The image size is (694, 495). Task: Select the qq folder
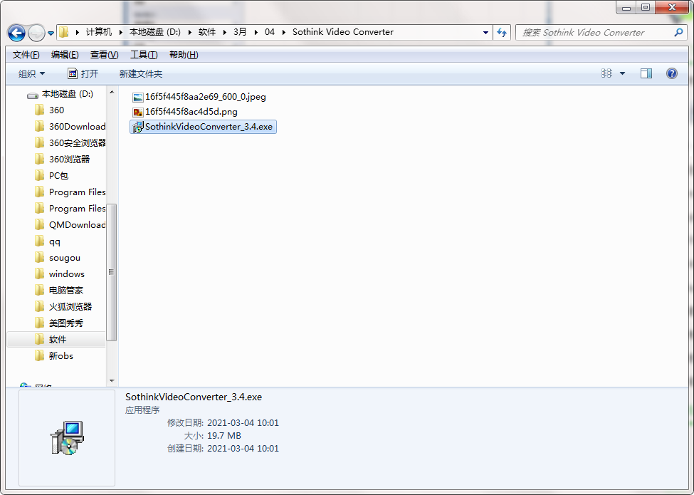(x=54, y=241)
